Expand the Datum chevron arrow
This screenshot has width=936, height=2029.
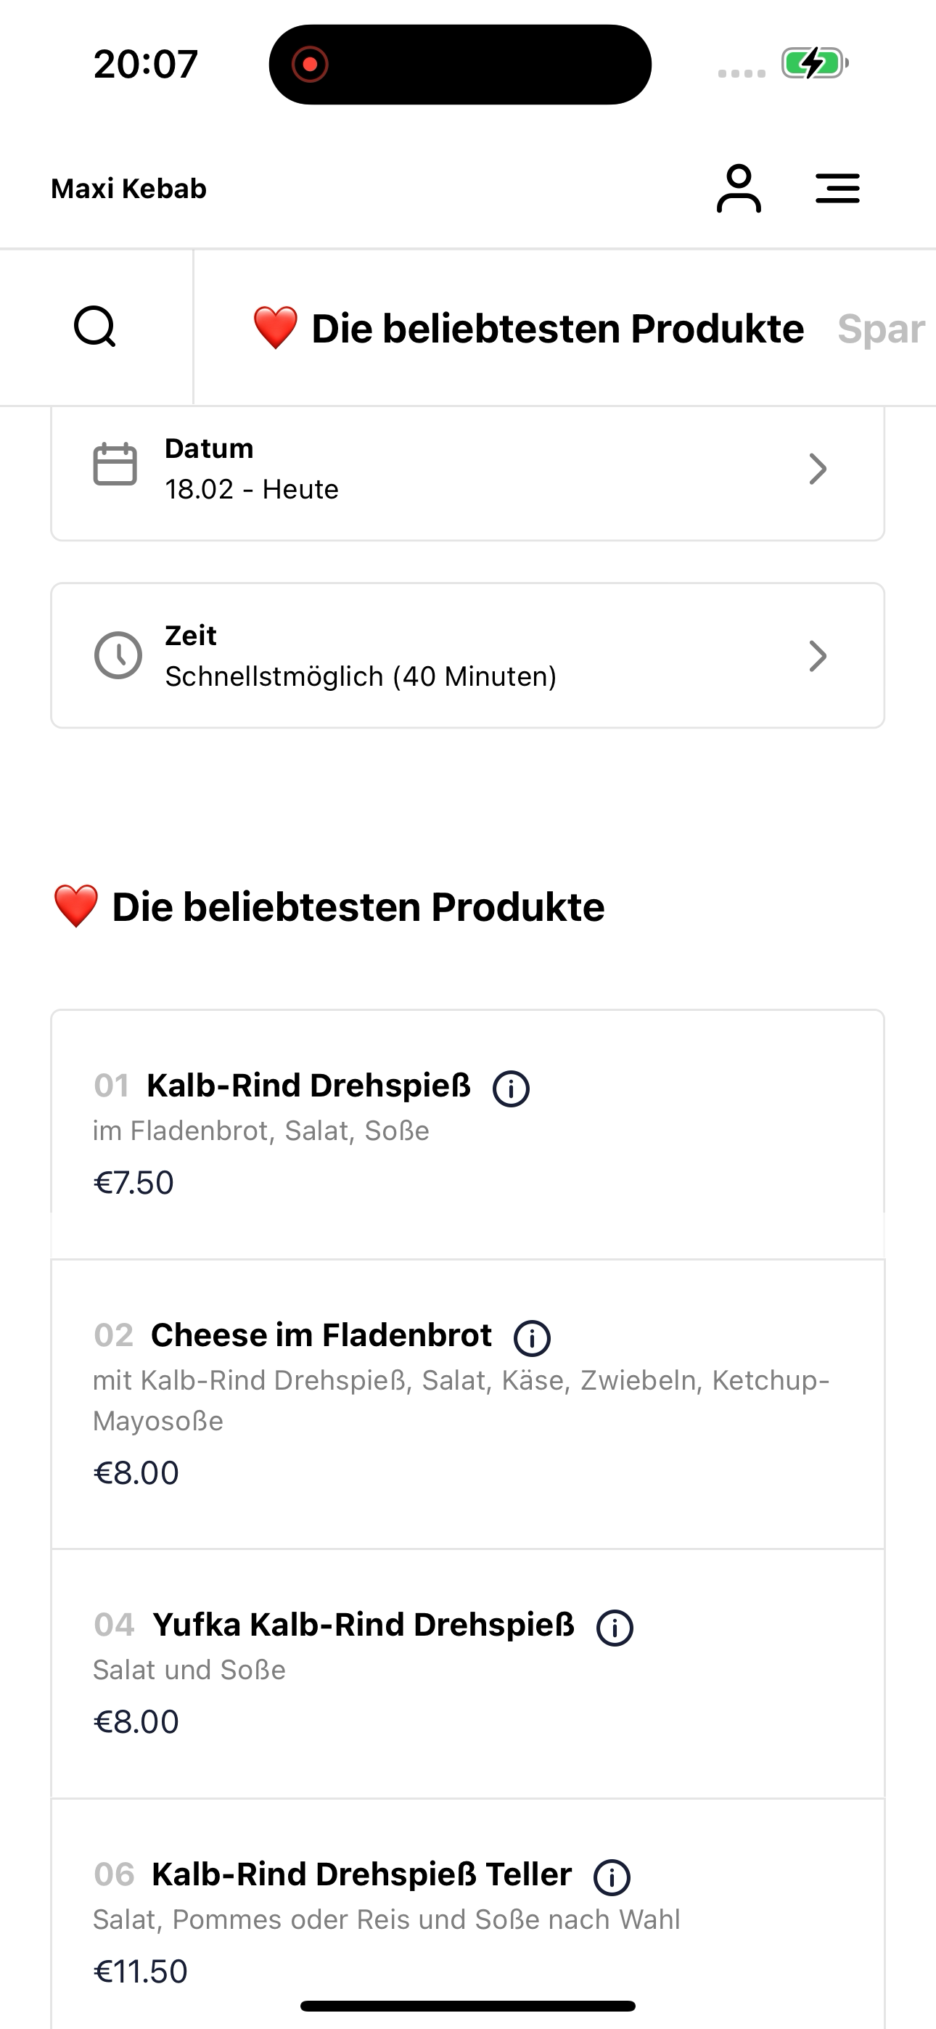point(818,469)
